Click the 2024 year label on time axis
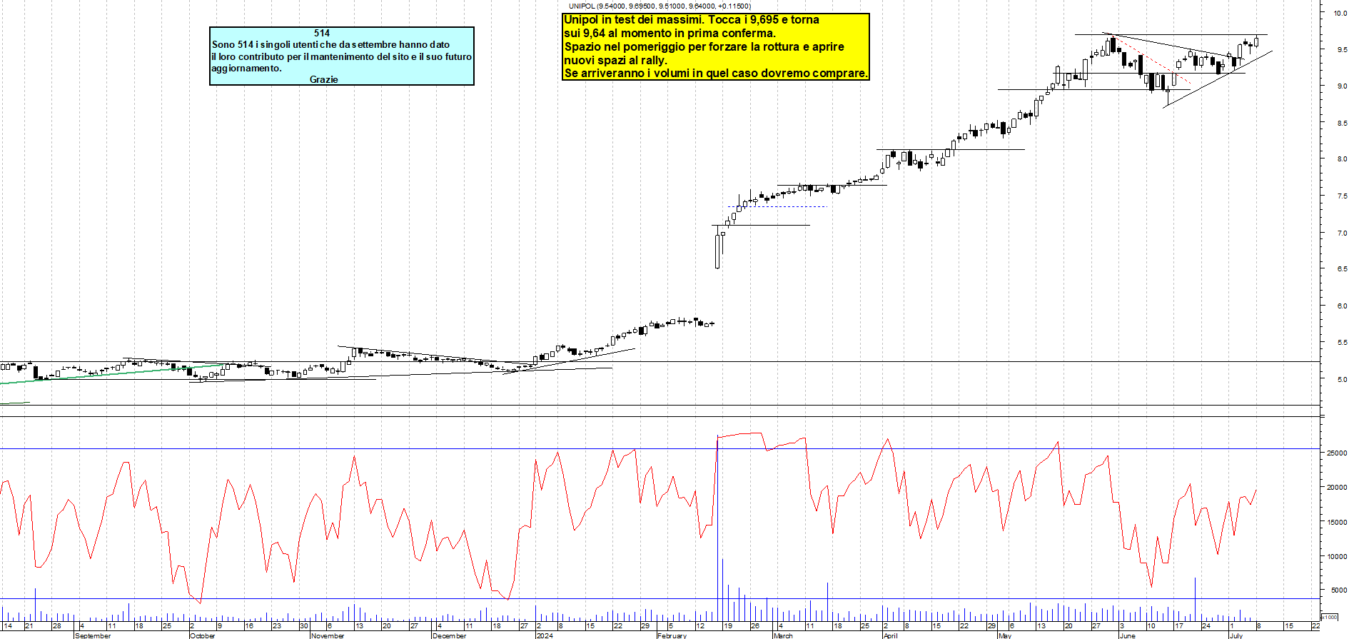The image size is (1349, 639). [x=545, y=635]
